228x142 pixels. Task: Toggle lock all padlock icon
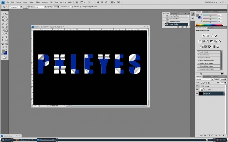tap(209, 83)
